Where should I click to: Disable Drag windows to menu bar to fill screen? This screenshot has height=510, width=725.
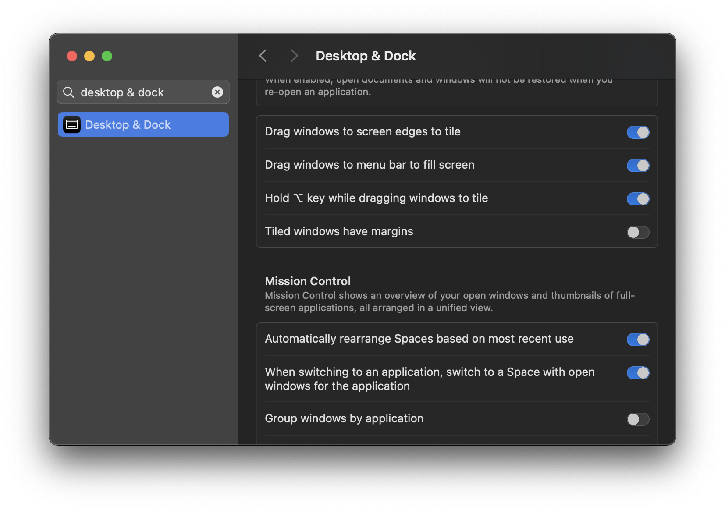[x=638, y=166]
